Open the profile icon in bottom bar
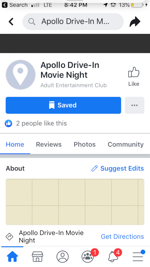Image resolution: width=150 pixels, height=267 pixels. point(63,256)
